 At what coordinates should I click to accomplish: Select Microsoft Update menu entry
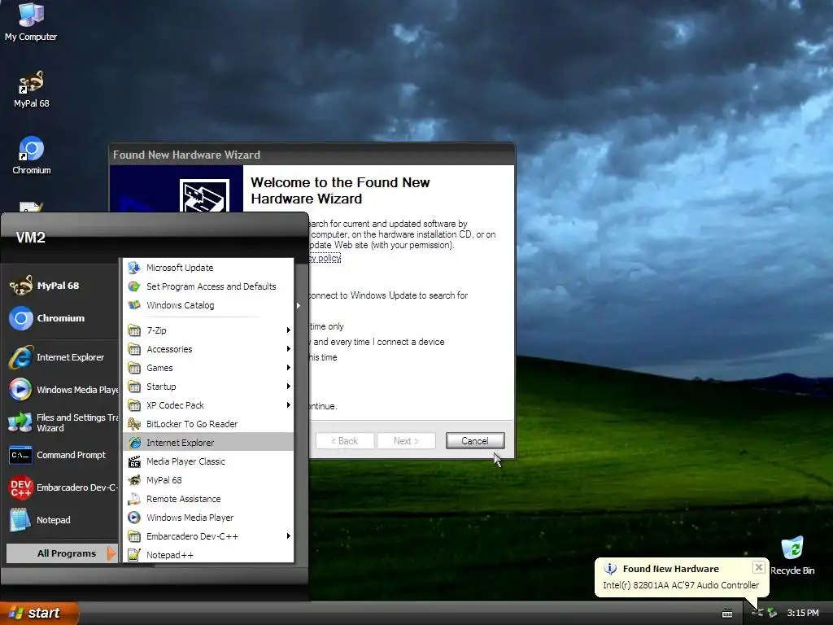coord(208,267)
